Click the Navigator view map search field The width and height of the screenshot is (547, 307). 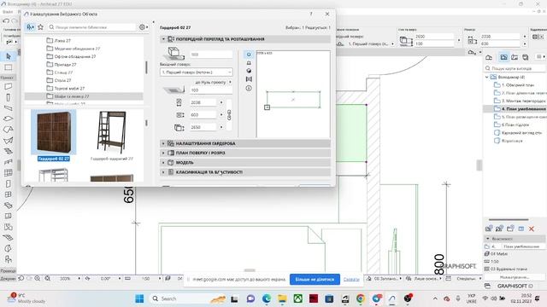tap(515, 68)
